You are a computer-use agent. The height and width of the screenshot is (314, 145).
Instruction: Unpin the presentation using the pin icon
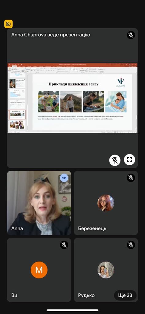coord(115,159)
